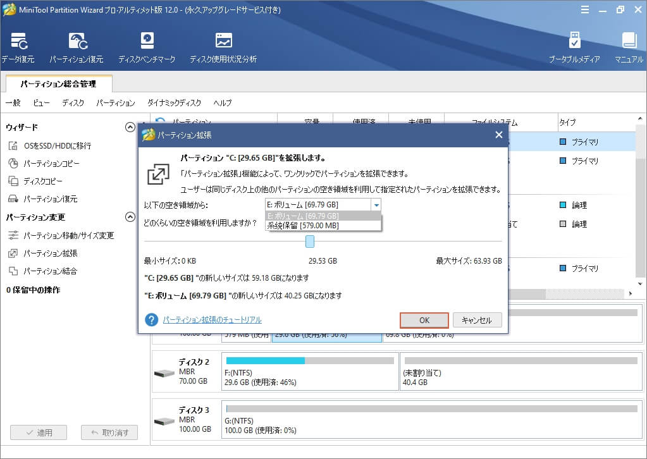Click the free-space size slider handle
This screenshot has height=459, width=647.
(x=310, y=242)
